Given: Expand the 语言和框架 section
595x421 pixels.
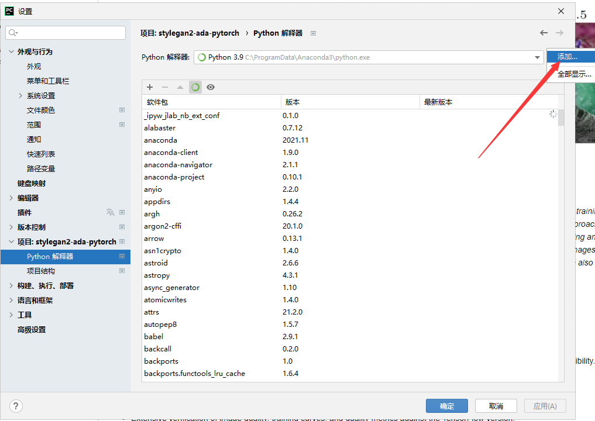Looking at the screenshot, I should [11, 300].
